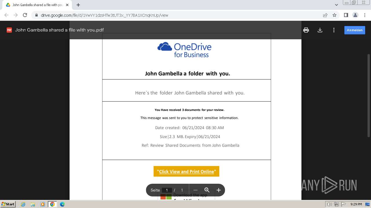Open a new browser tab
The height and width of the screenshot is (208, 371).
(x=78, y=5)
